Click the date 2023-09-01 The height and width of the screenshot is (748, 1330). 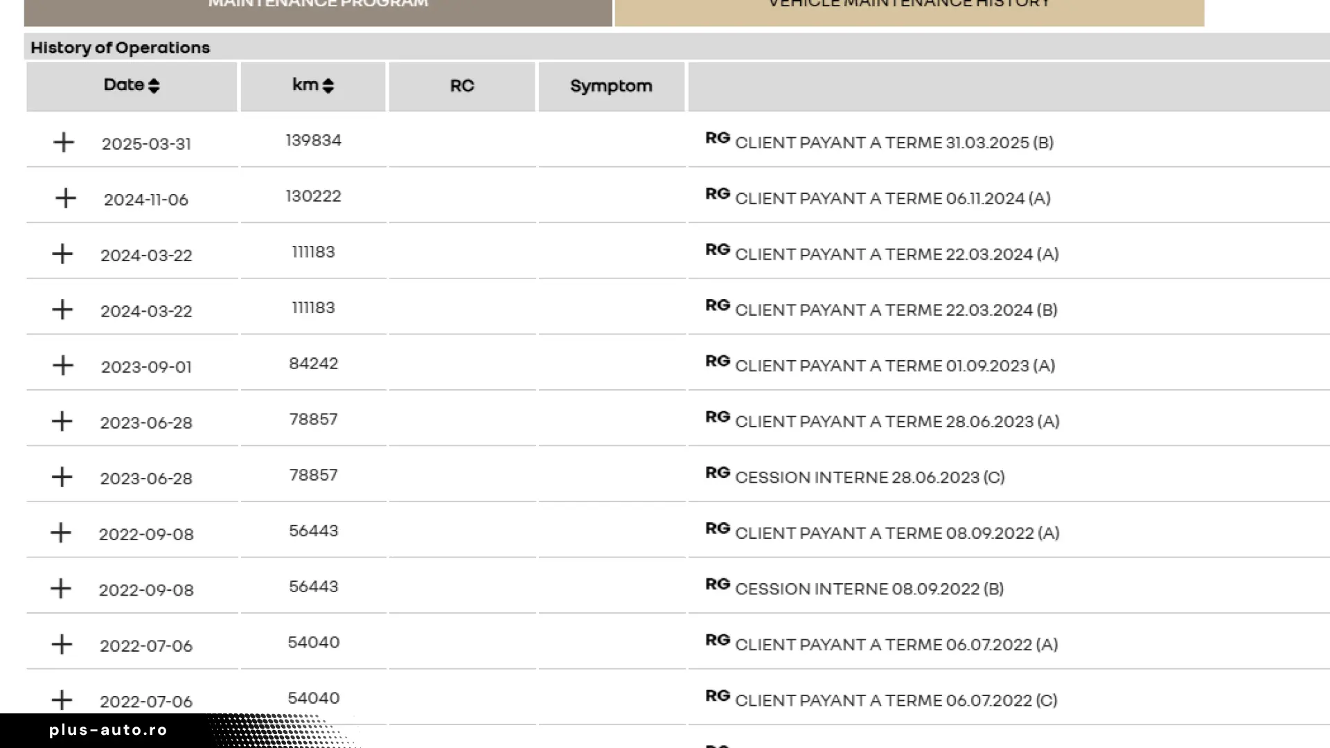146,367
